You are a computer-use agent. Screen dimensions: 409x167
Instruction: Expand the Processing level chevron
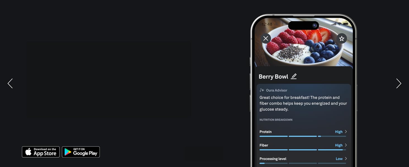pos(346,159)
